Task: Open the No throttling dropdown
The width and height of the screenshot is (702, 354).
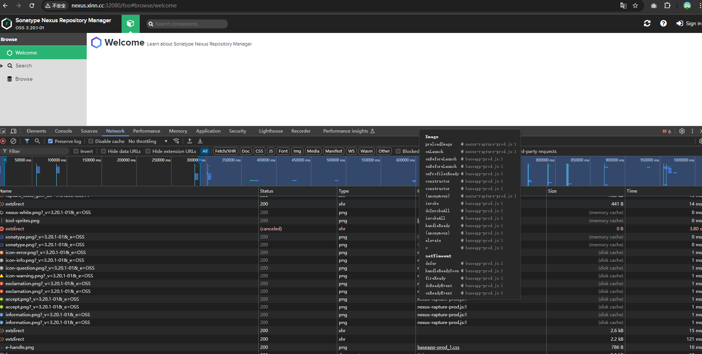Action: click(x=148, y=141)
